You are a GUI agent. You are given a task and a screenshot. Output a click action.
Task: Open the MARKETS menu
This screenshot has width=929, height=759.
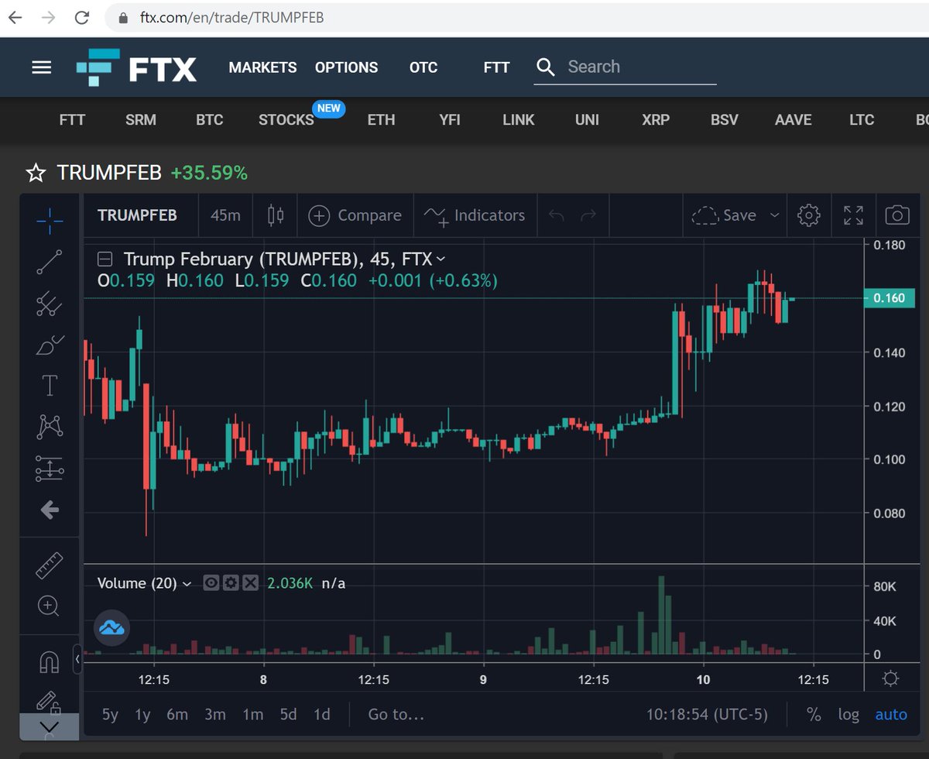[262, 67]
